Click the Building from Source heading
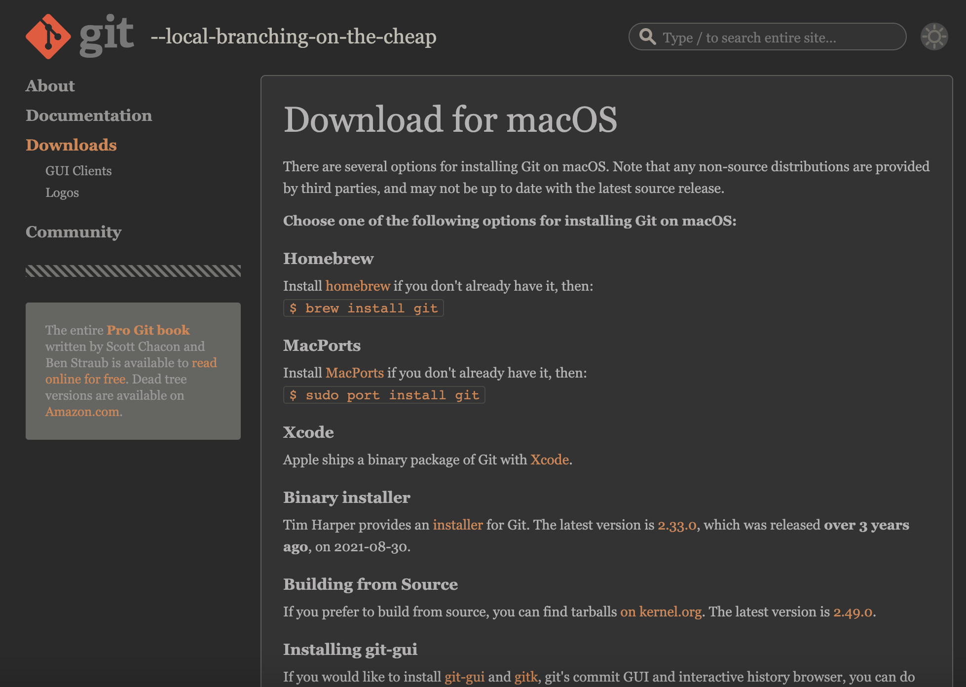966x687 pixels. pos(371,584)
